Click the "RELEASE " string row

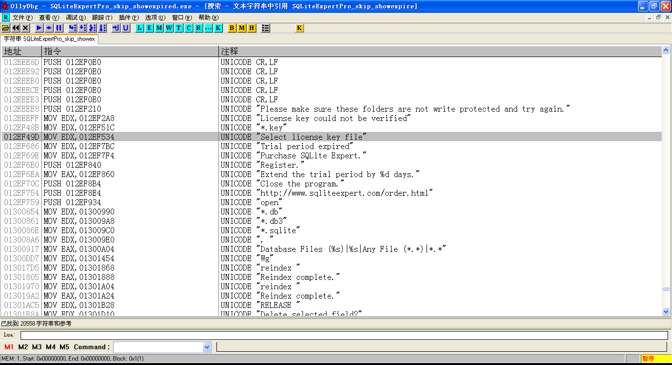[332, 305]
